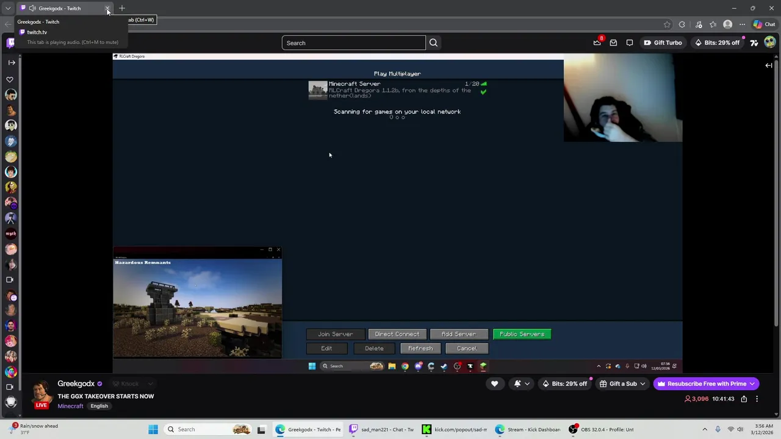Click Add Server button
The height and width of the screenshot is (439, 781).
point(459,334)
